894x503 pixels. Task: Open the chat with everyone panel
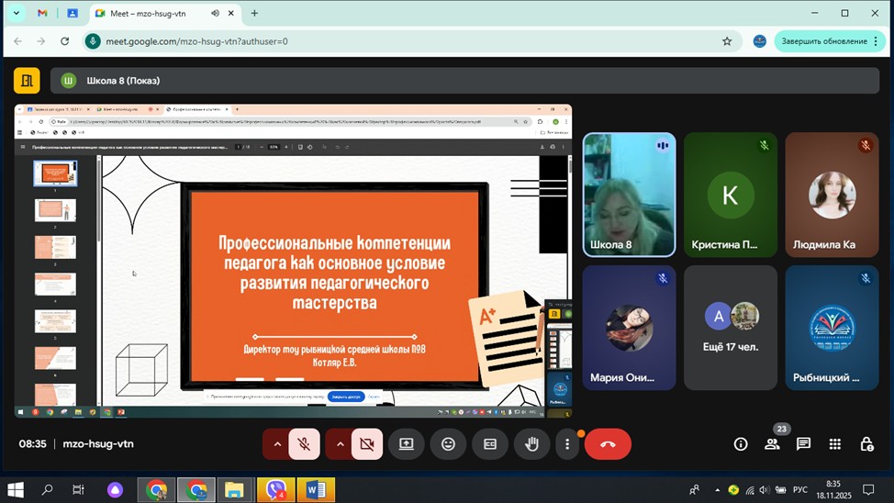coord(803,444)
